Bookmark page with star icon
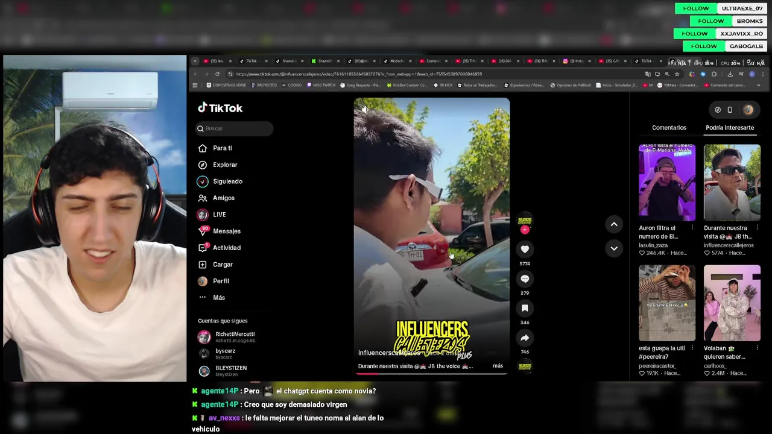This screenshot has height=434, width=772. coord(677,74)
